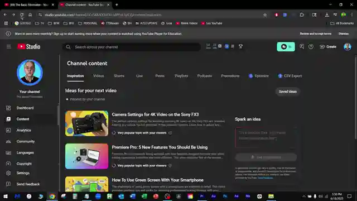Select Content in the sidebar
357x201 pixels.
point(23,119)
